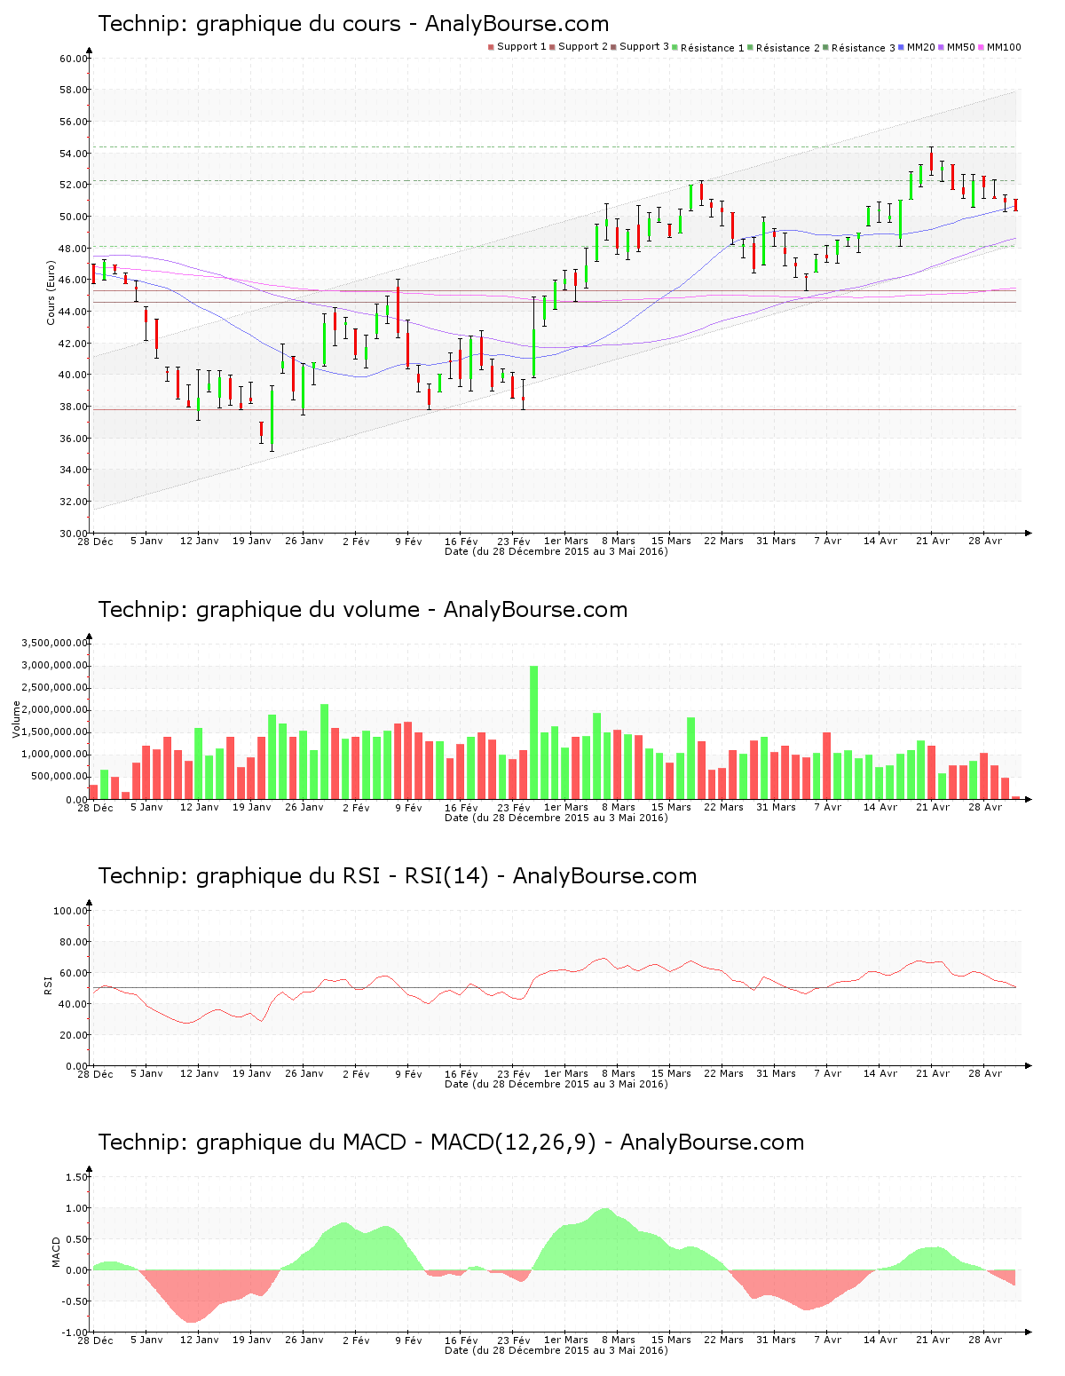1065x1376 pixels.
Task: Click the -1.00 tick on MACD axis
Action: coord(75,1333)
